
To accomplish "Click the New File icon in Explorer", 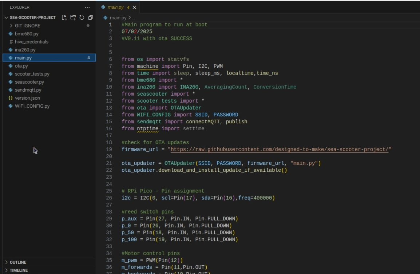I will pos(64,17).
